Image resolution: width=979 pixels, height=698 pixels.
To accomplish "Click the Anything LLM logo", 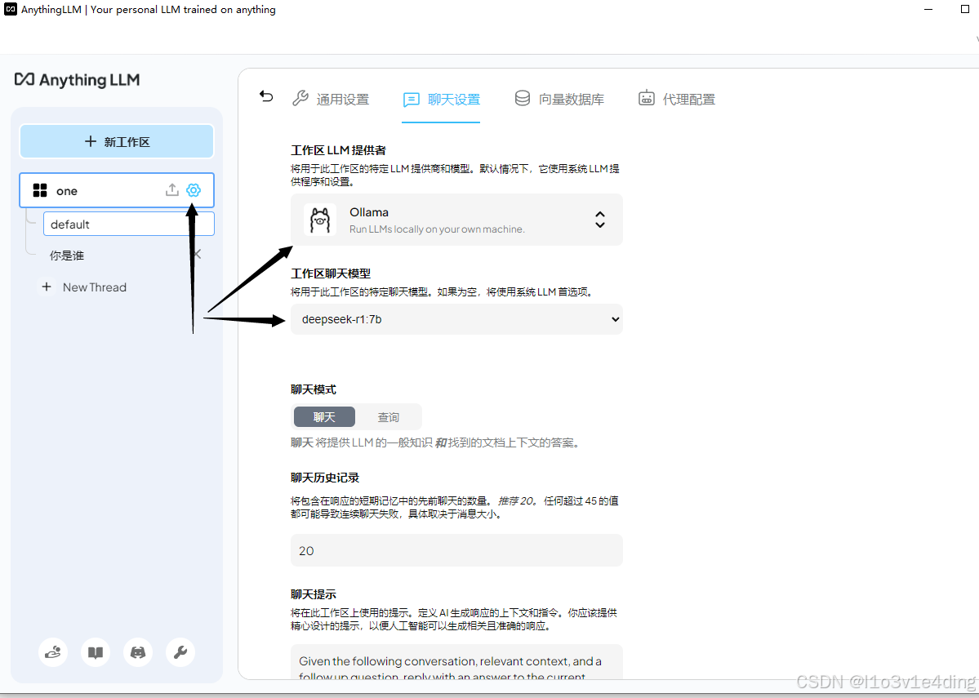I will click(77, 80).
